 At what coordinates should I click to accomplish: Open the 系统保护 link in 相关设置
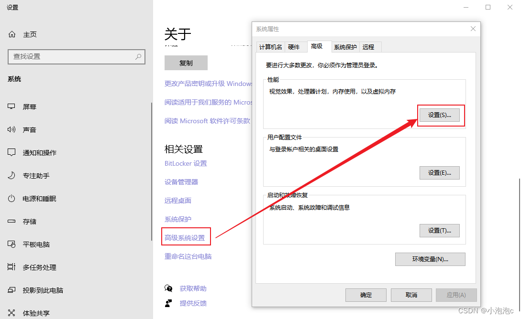click(178, 219)
